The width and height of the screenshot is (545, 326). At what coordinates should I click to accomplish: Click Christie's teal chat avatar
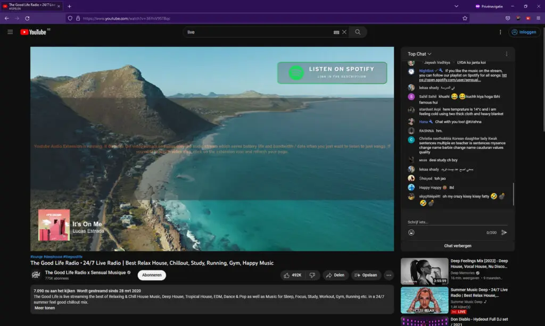411,139
